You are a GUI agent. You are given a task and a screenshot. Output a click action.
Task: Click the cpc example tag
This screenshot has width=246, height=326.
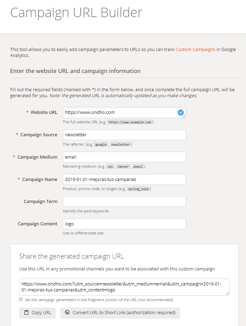point(110,167)
